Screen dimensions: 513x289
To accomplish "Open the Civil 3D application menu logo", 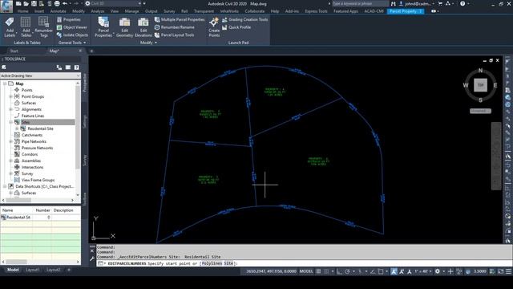I will point(6,6).
